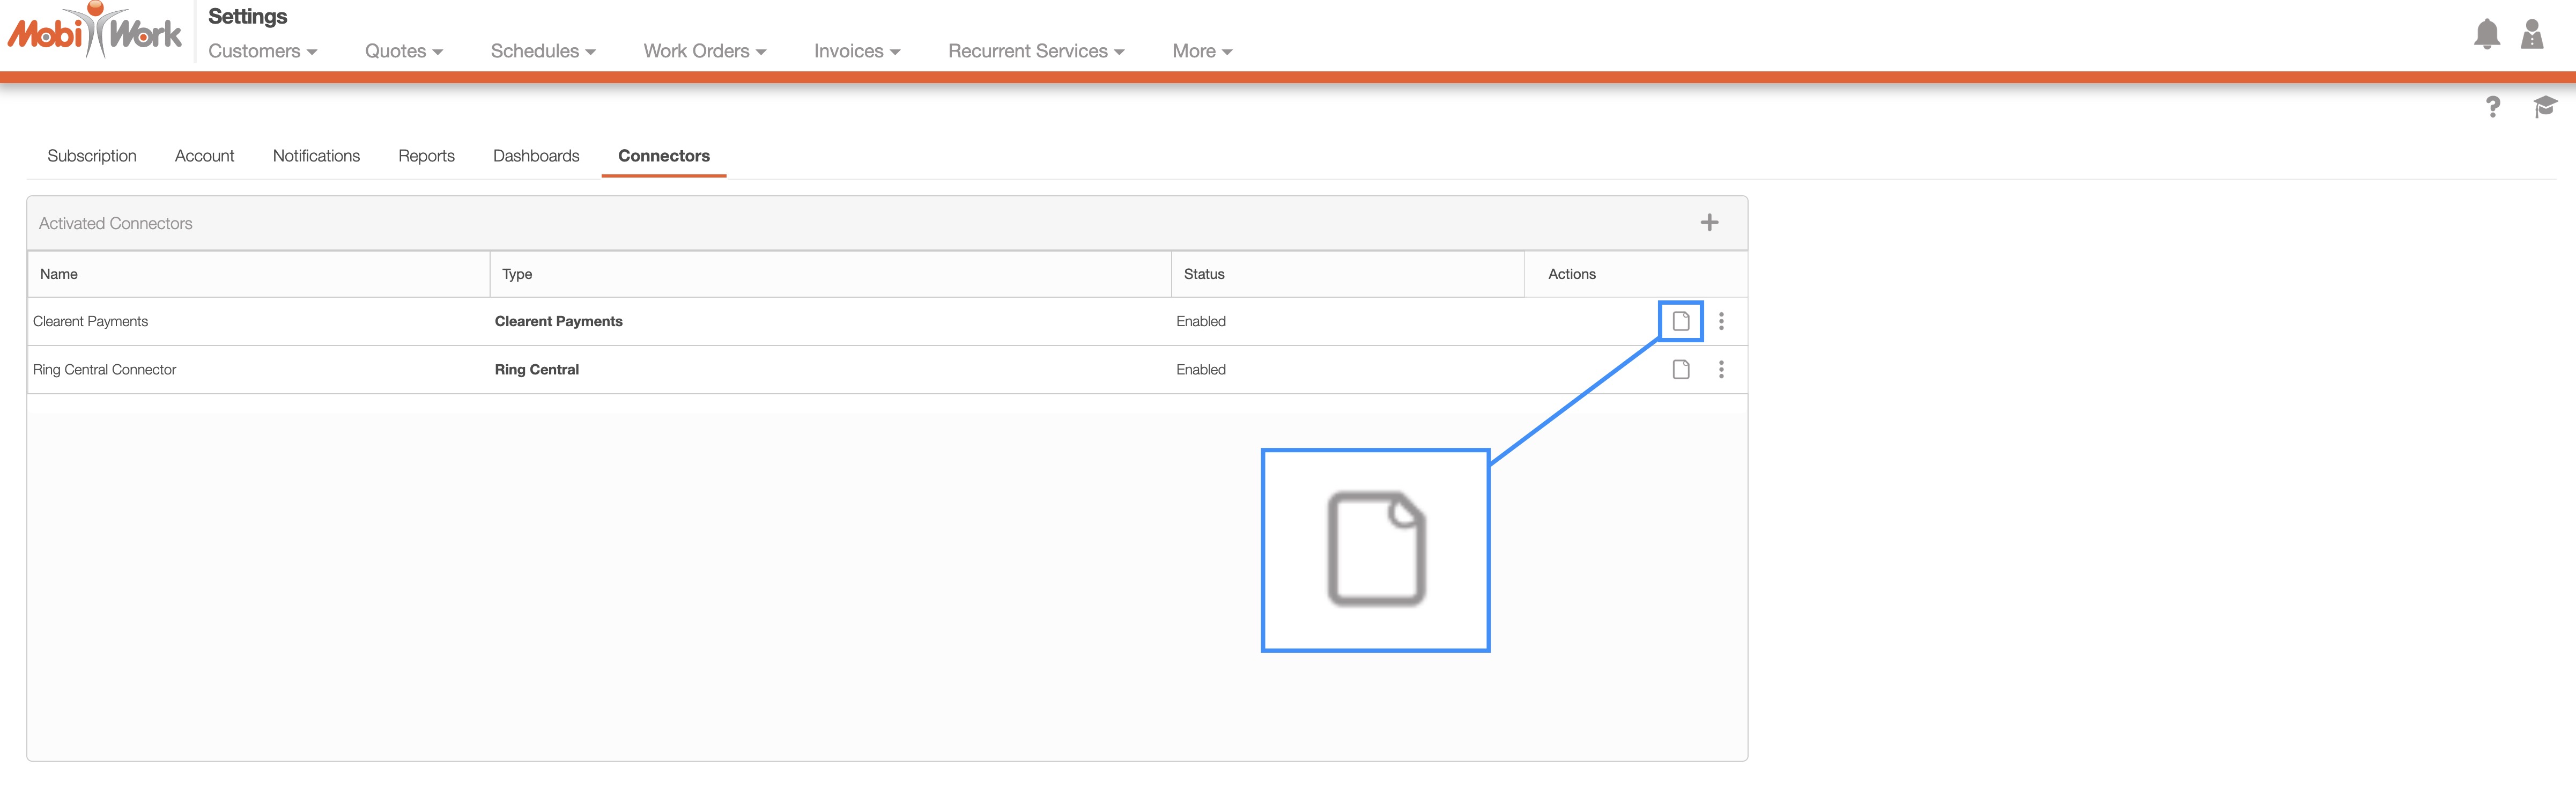
Task: Sort by the Name column header
Action: pos(59,274)
